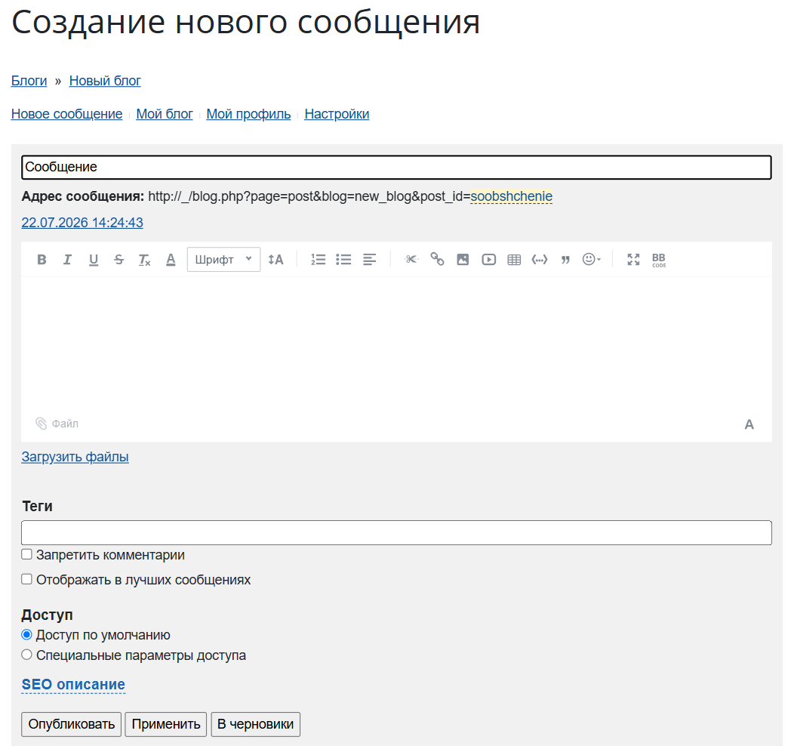Click into the Теги input field
This screenshot has width=791, height=746.
396,532
